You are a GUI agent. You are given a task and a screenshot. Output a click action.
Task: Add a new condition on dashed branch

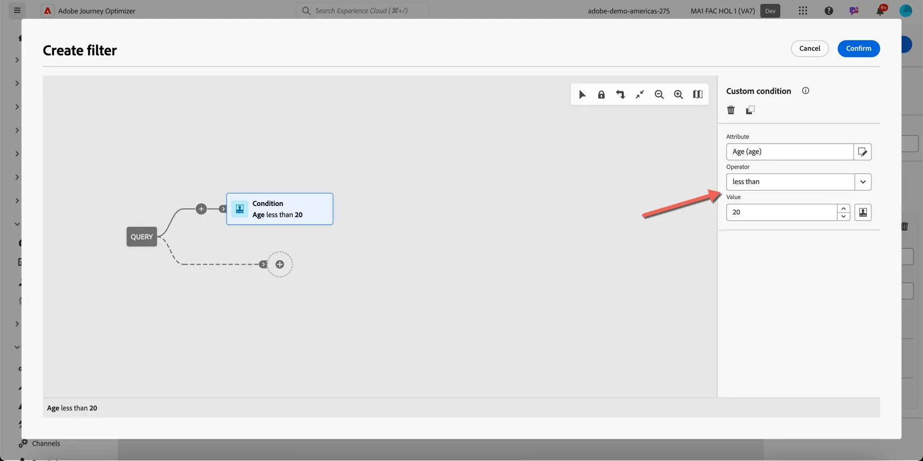280,265
